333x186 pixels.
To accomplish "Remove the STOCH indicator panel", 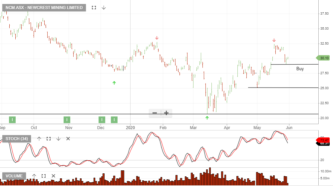I will [68, 139].
